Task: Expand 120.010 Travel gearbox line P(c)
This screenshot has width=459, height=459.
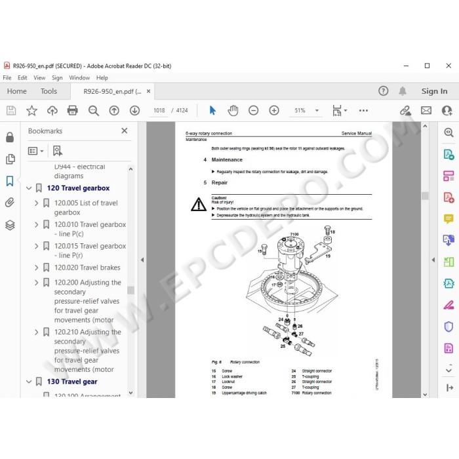Action: pyautogui.click(x=36, y=224)
